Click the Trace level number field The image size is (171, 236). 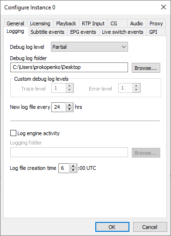59,88
